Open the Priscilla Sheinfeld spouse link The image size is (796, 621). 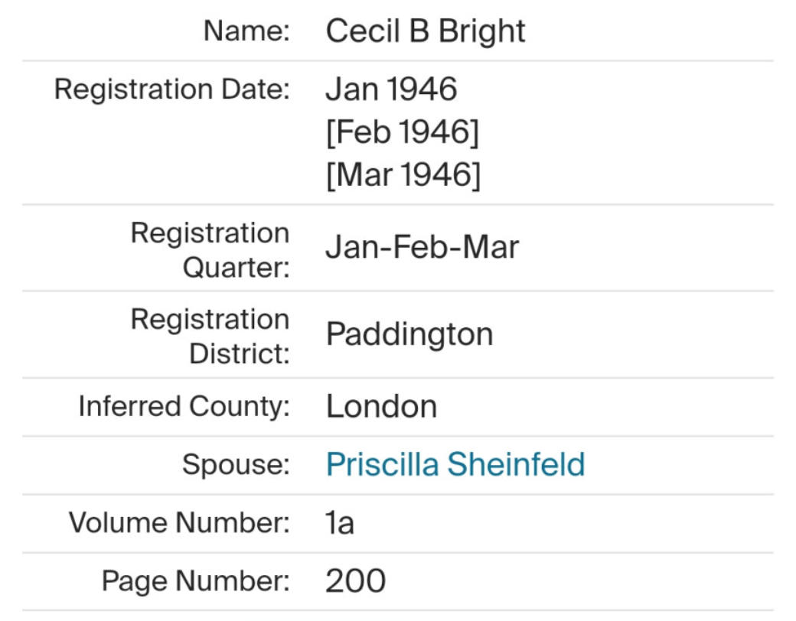(455, 465)
